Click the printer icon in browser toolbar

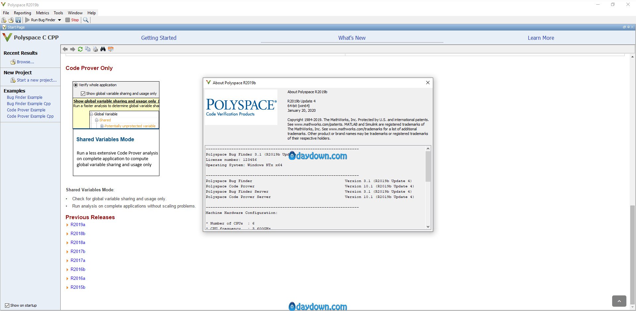[95, 49]
